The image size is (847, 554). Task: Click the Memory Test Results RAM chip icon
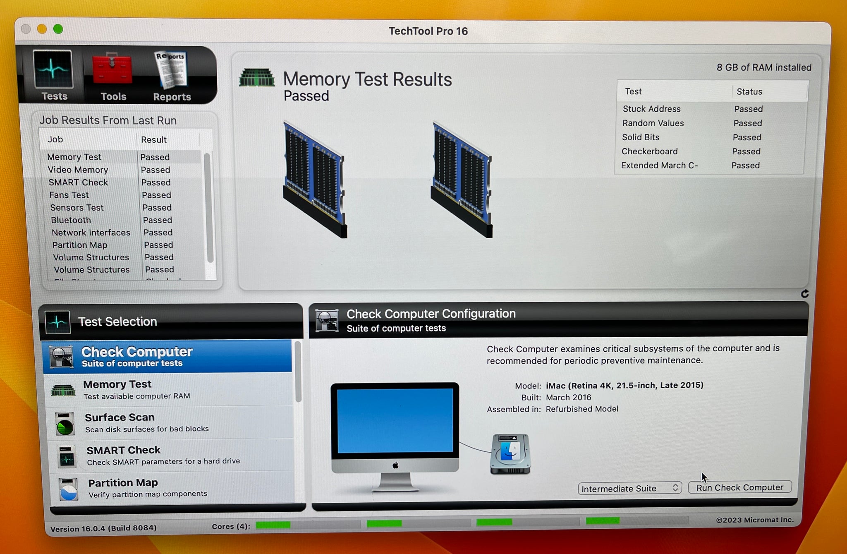pos(256,77)
